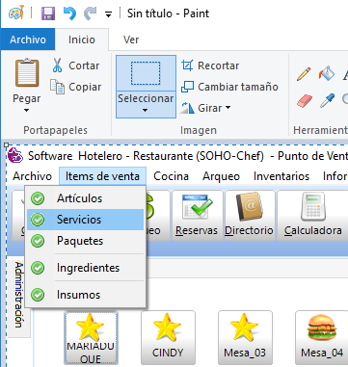Open the Quick Access Toolbar customize arrow

click(x=109, y=14)
